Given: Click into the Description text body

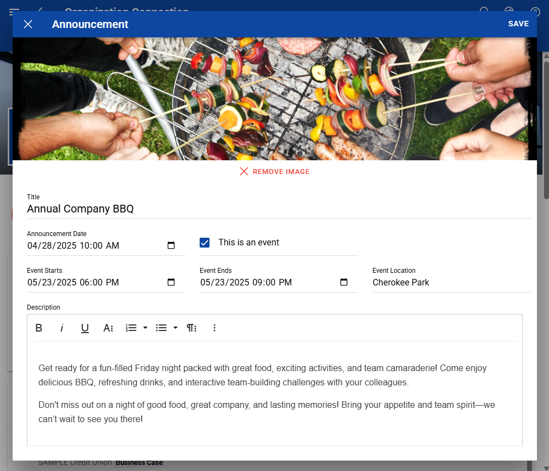Looking at the screenshot, I should (274, 393).
